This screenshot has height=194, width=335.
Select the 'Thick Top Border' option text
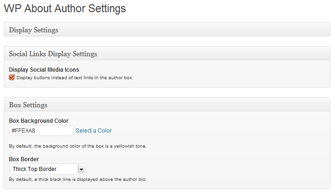[x=35, y=169]
